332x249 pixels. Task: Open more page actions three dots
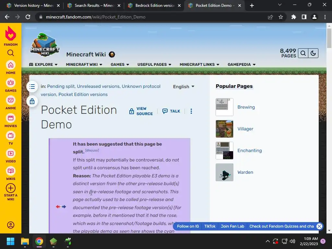(x=191, y=111)
